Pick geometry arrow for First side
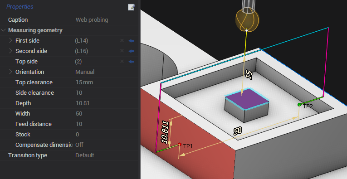The image size is (347, 179). pos(132,41)
